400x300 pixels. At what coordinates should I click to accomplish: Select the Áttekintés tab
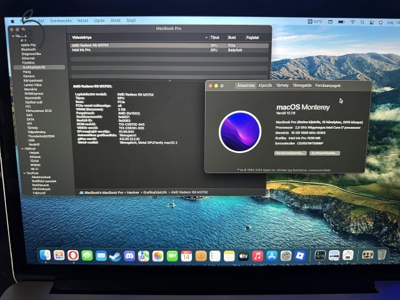246,86
